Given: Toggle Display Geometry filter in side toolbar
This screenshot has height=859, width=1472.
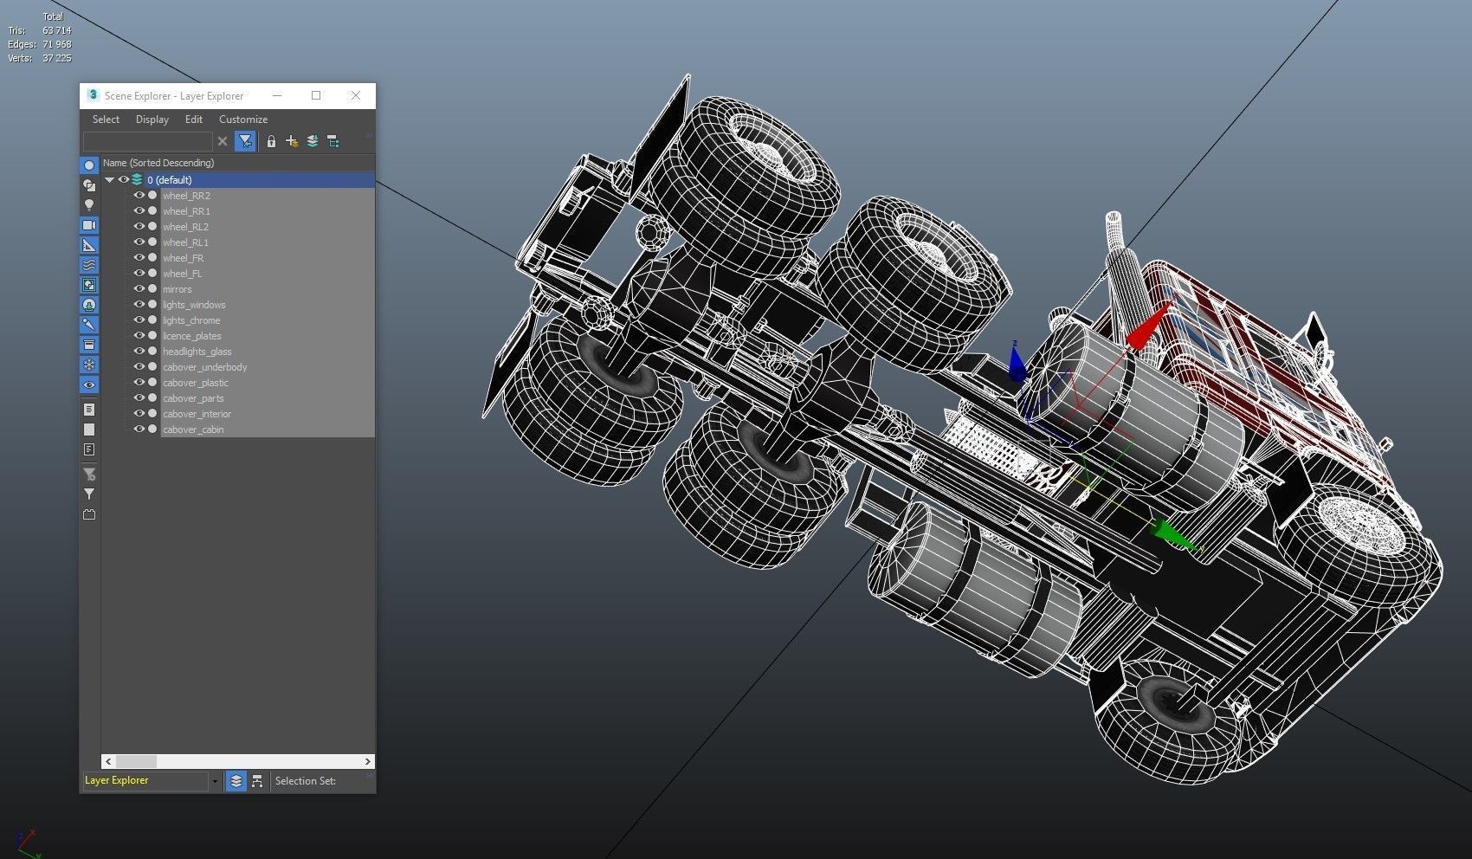Looking at the screenshot, I should (x=88, y=165).
